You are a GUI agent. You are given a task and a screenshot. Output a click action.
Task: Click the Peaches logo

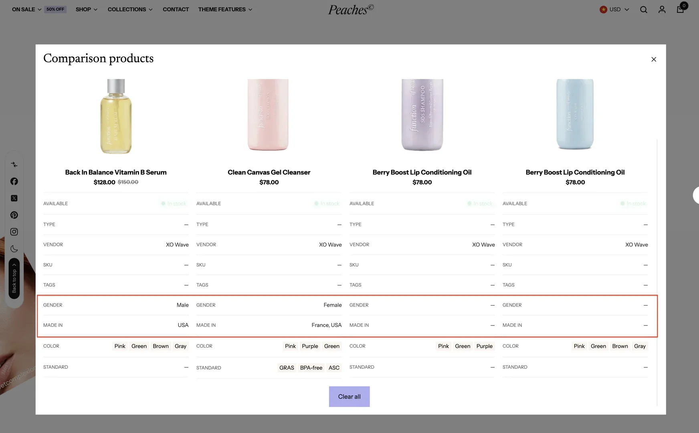point(351,10)
